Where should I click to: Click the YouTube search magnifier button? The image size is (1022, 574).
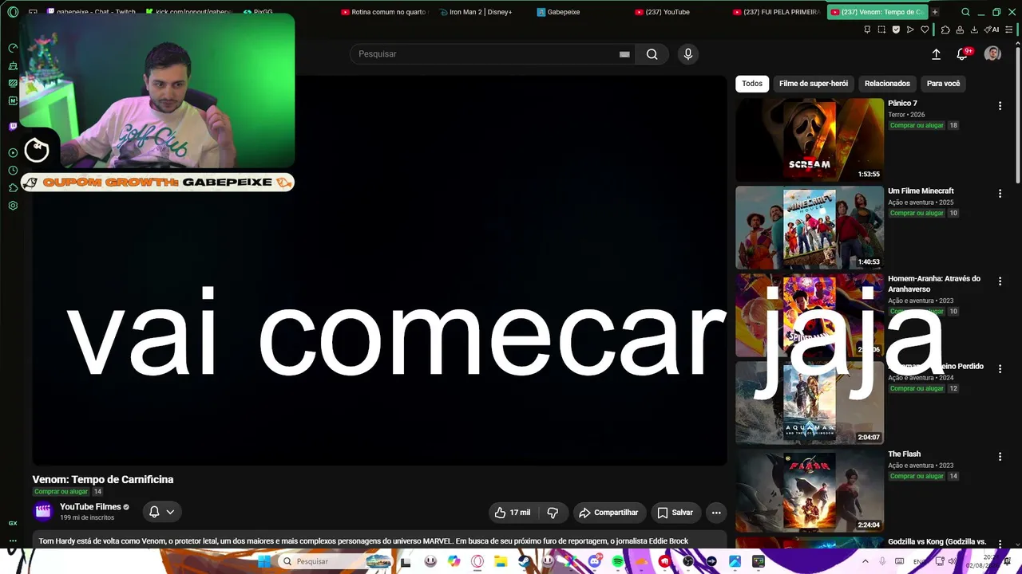(652, 54)
